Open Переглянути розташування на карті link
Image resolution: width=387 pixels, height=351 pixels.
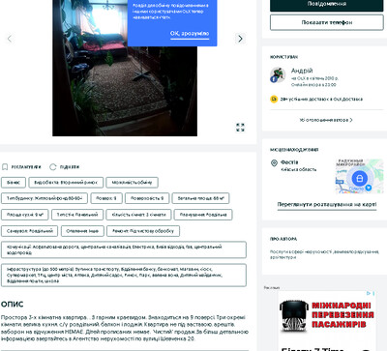327,204
